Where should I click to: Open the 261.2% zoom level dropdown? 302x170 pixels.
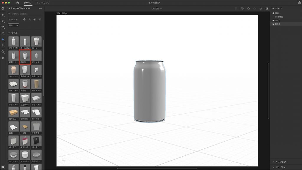click(157, 9)
